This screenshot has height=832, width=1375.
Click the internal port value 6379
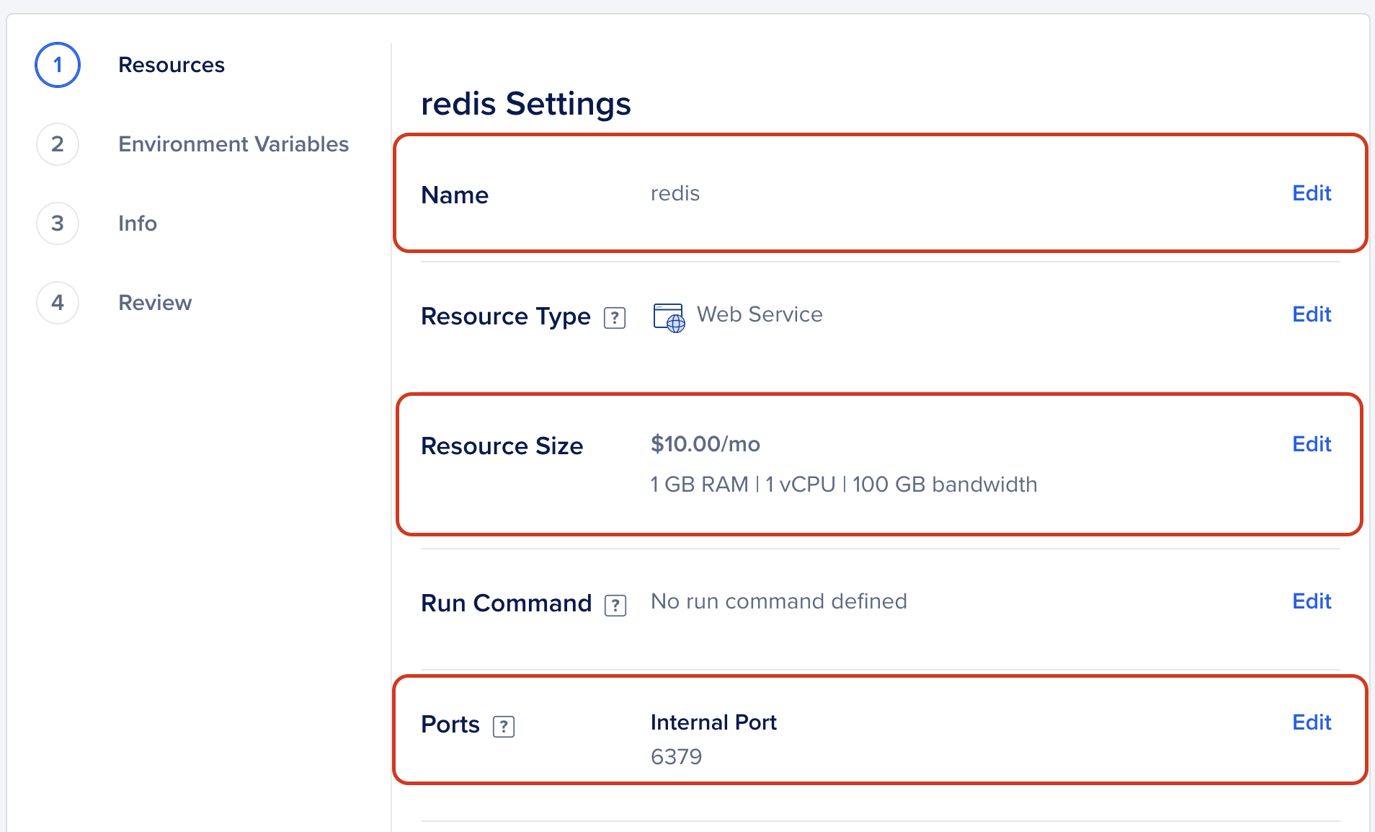pyautogui.click(x=676, y=757)
